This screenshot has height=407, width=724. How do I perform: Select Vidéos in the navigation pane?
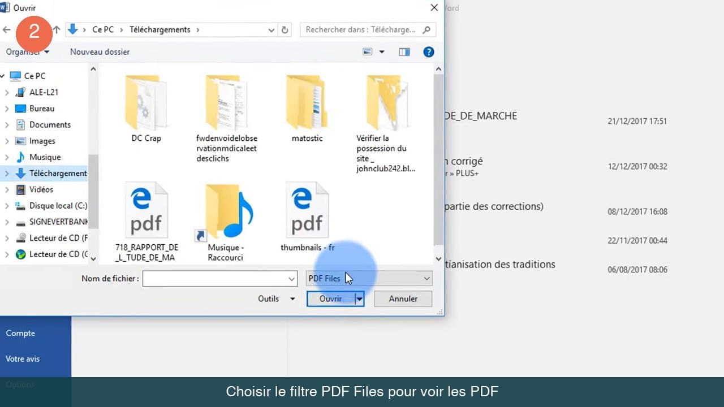pos(41,190)
